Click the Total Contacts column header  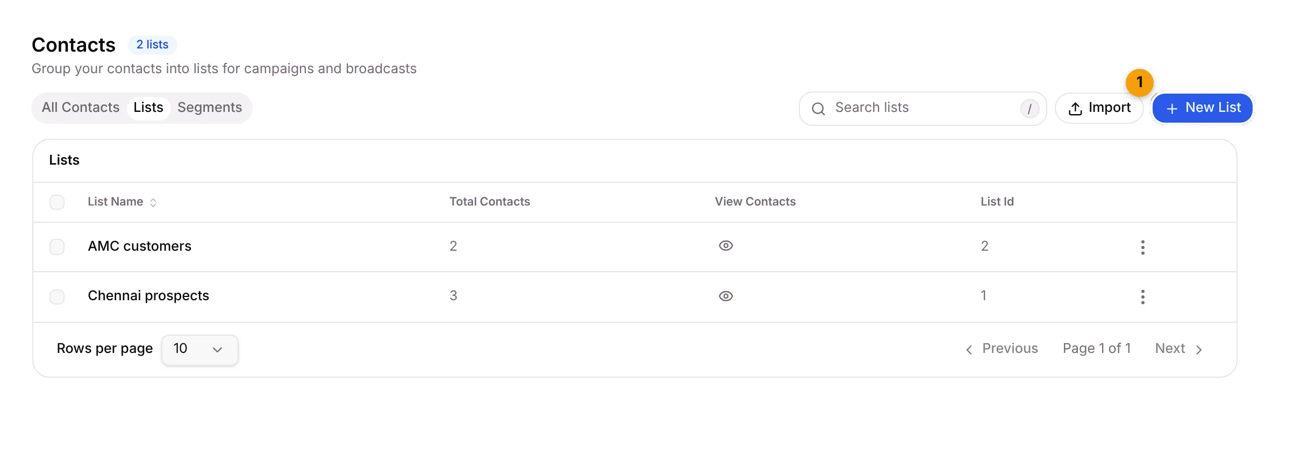[490, 202]
